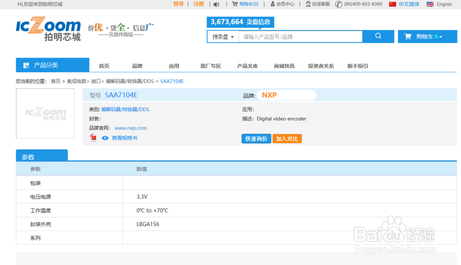461x265 pixels.
Task: Click the 3.3V value cell
Action: click(x=142, y=196)
